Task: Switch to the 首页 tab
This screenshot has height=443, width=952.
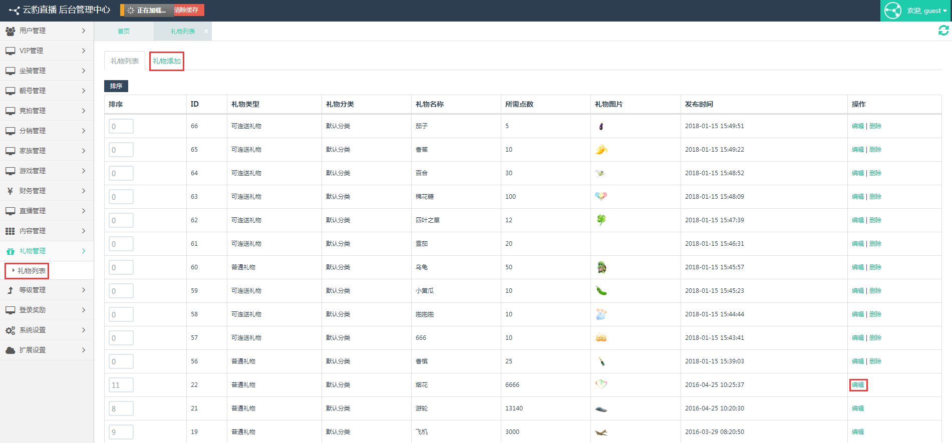Action: click(x=124, y=31)
